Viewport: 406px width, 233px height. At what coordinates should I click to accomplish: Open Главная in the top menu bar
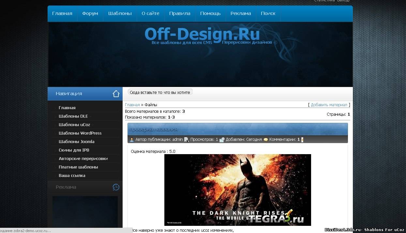62,13
